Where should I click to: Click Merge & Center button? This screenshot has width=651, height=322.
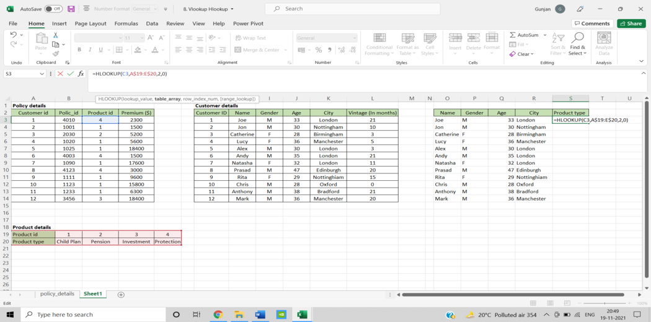click(x=257, y=50)
